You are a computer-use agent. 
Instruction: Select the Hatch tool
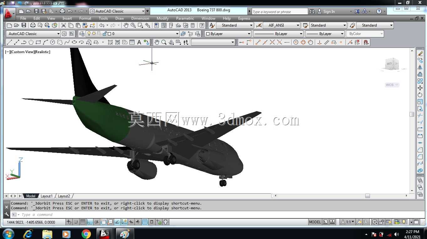tap(110, 42)
